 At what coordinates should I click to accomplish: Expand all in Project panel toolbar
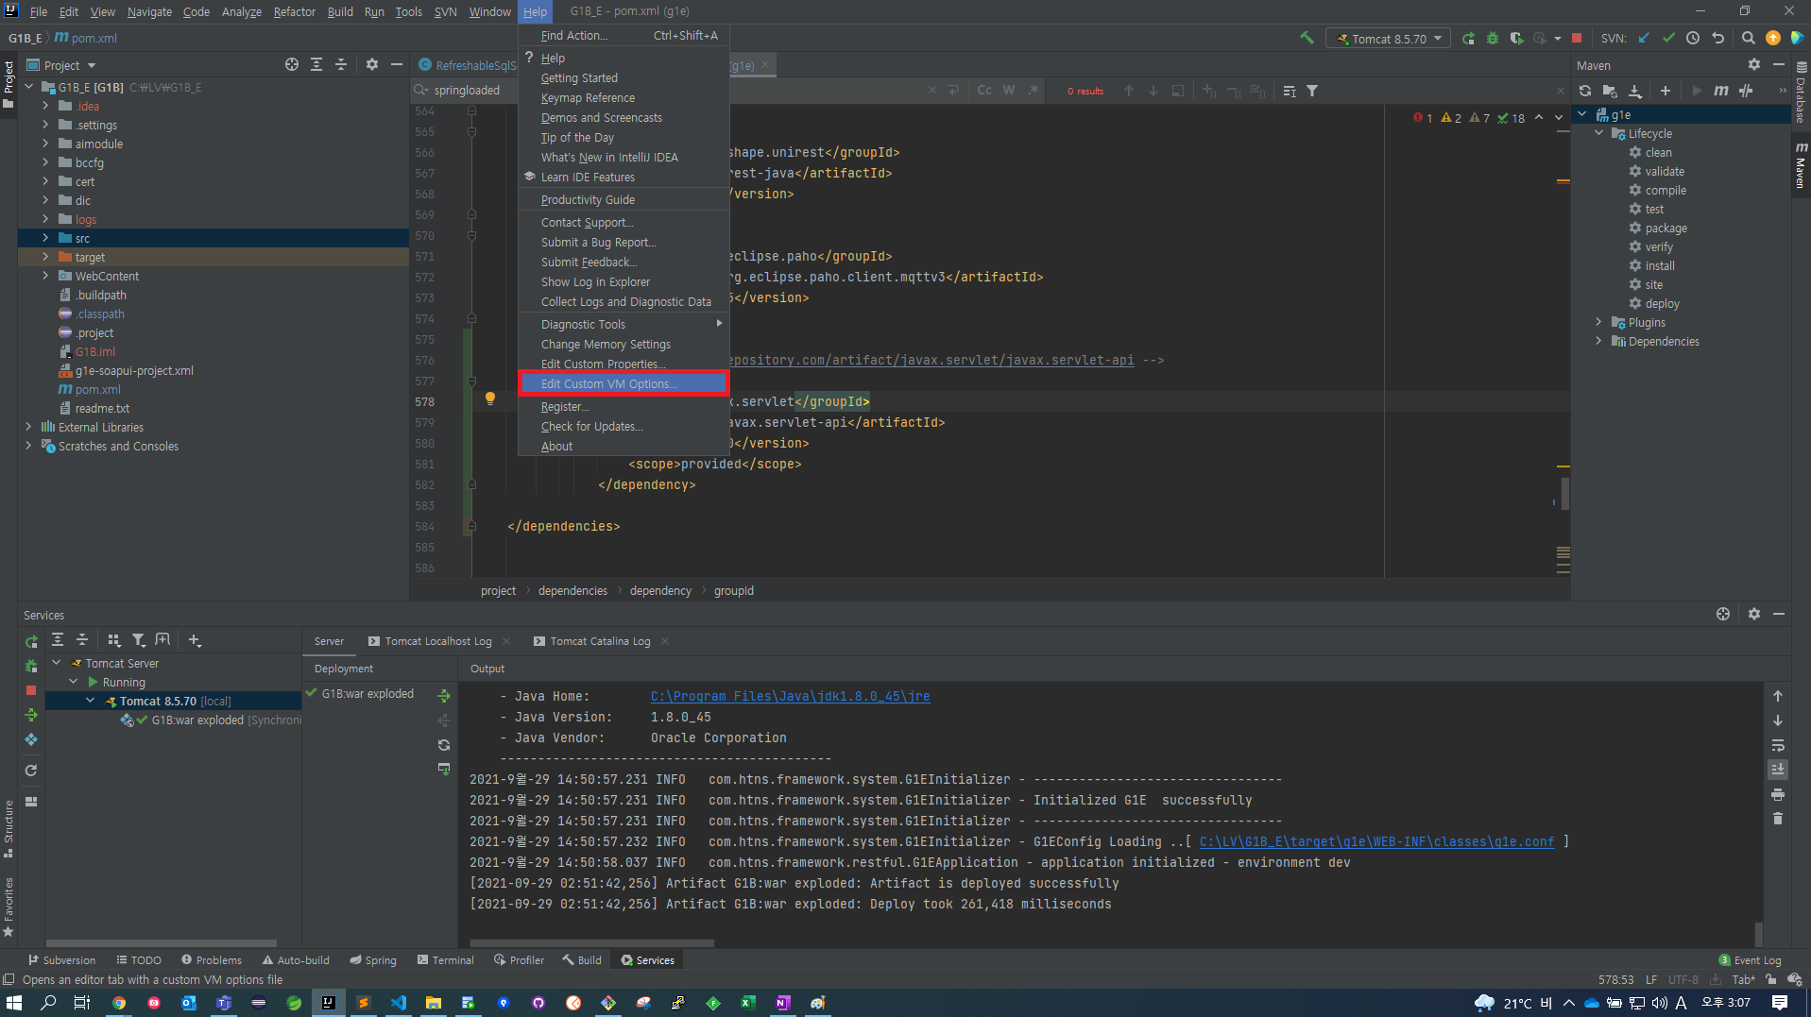(x=316, y=65)
